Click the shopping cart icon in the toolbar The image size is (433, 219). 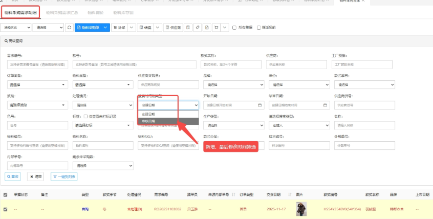click(216, 27)
